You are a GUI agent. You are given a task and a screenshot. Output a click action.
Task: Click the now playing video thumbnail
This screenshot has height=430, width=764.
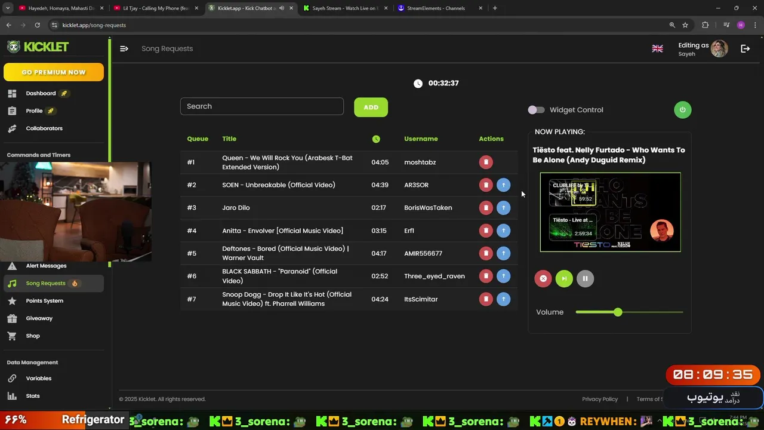tap(610, 212)
